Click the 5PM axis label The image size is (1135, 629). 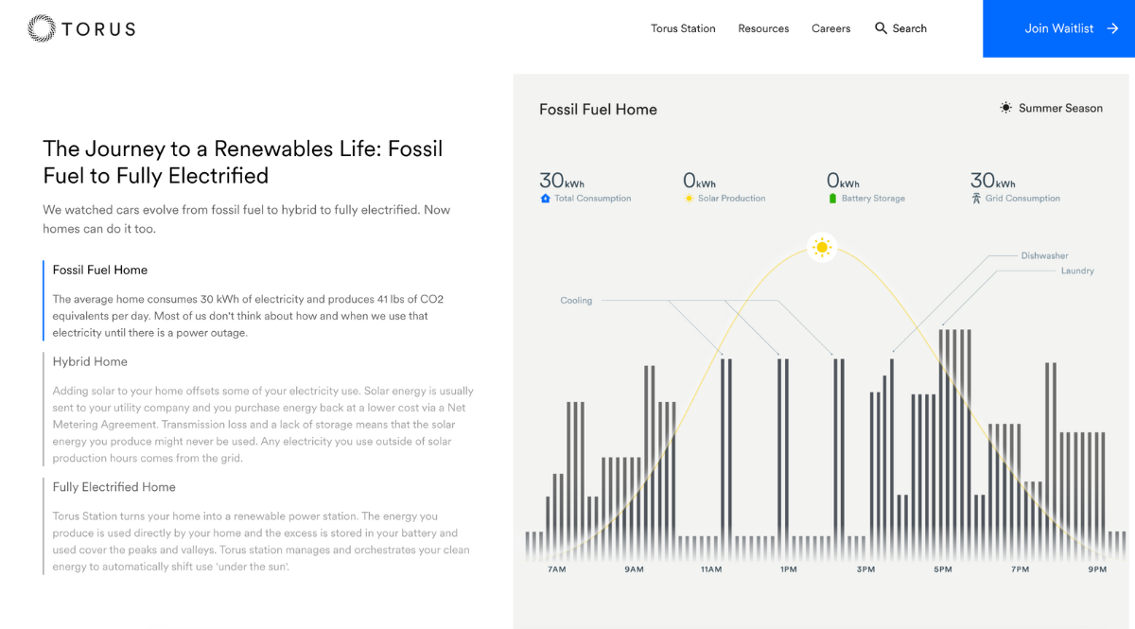(x=943, y=569)
